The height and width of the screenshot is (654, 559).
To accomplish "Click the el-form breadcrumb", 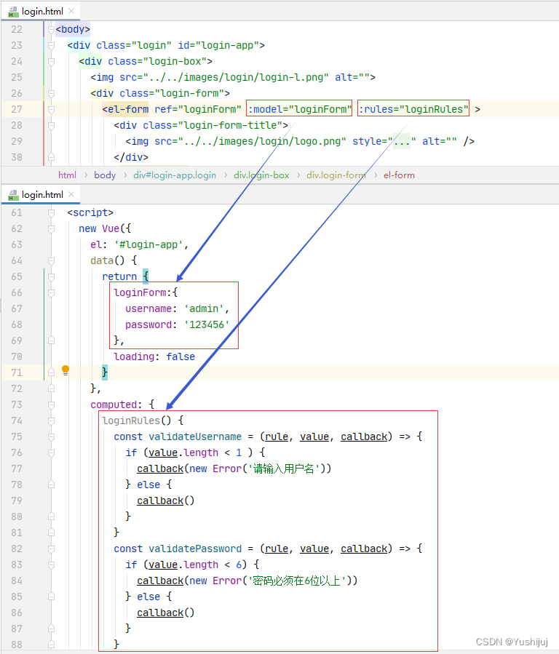I will point(399,175).
